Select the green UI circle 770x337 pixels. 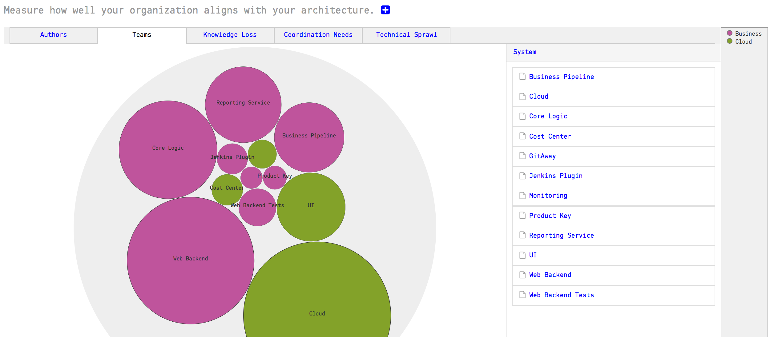311,207
